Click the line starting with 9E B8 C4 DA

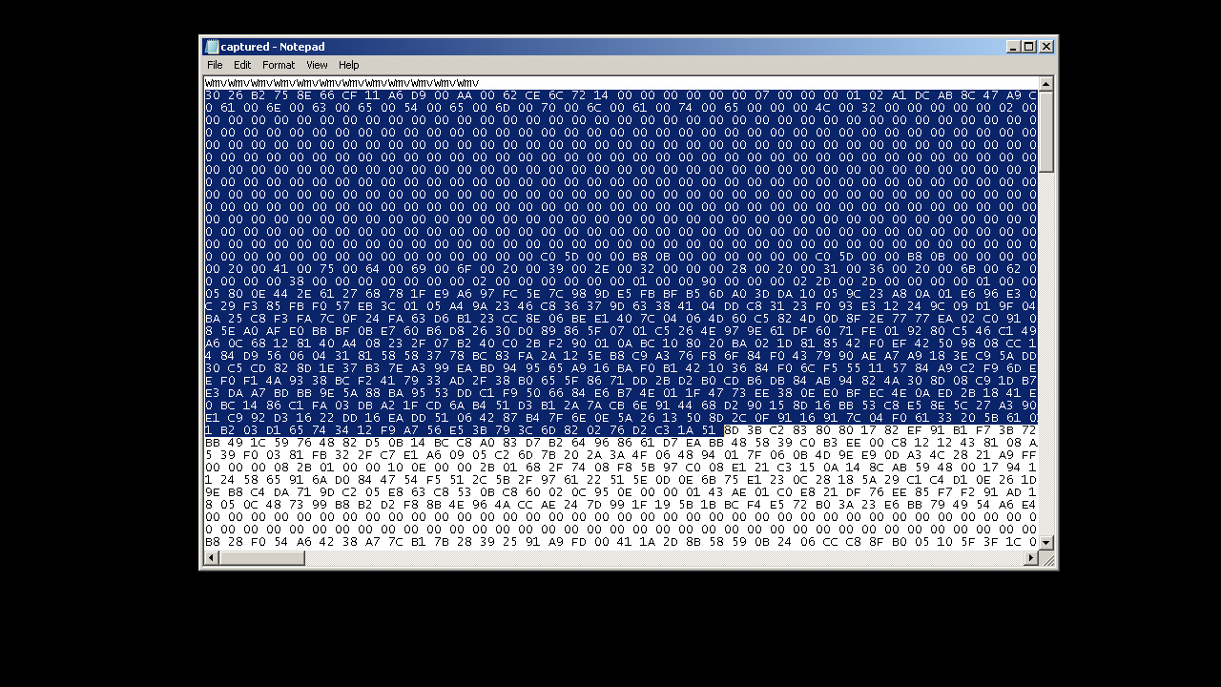click(x=621, y=492)
